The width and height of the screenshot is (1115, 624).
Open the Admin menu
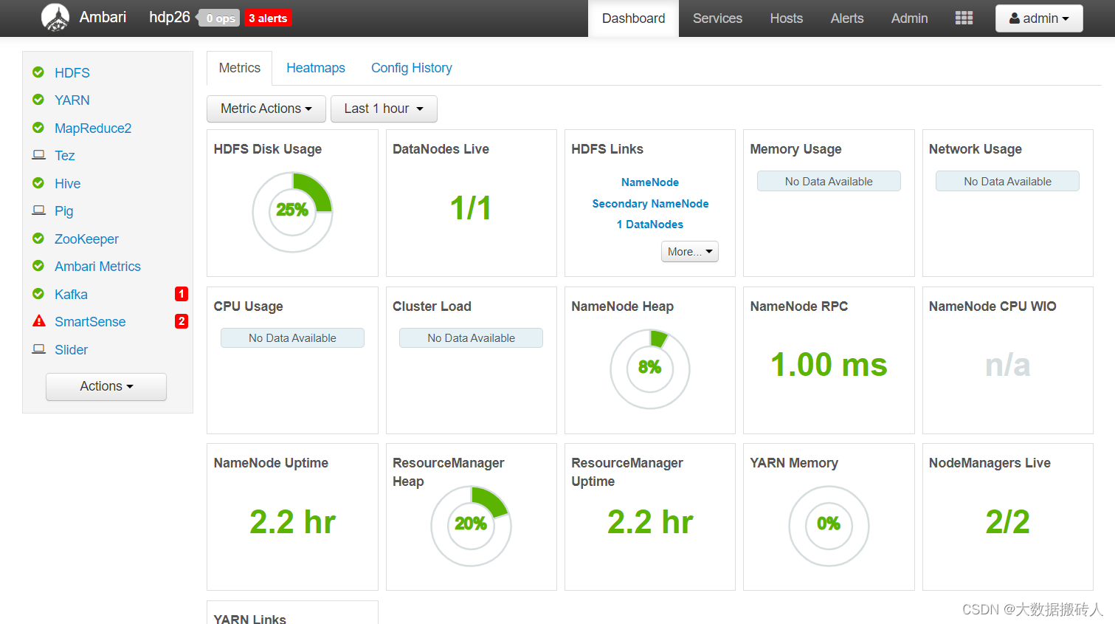[x=909, y=18]
